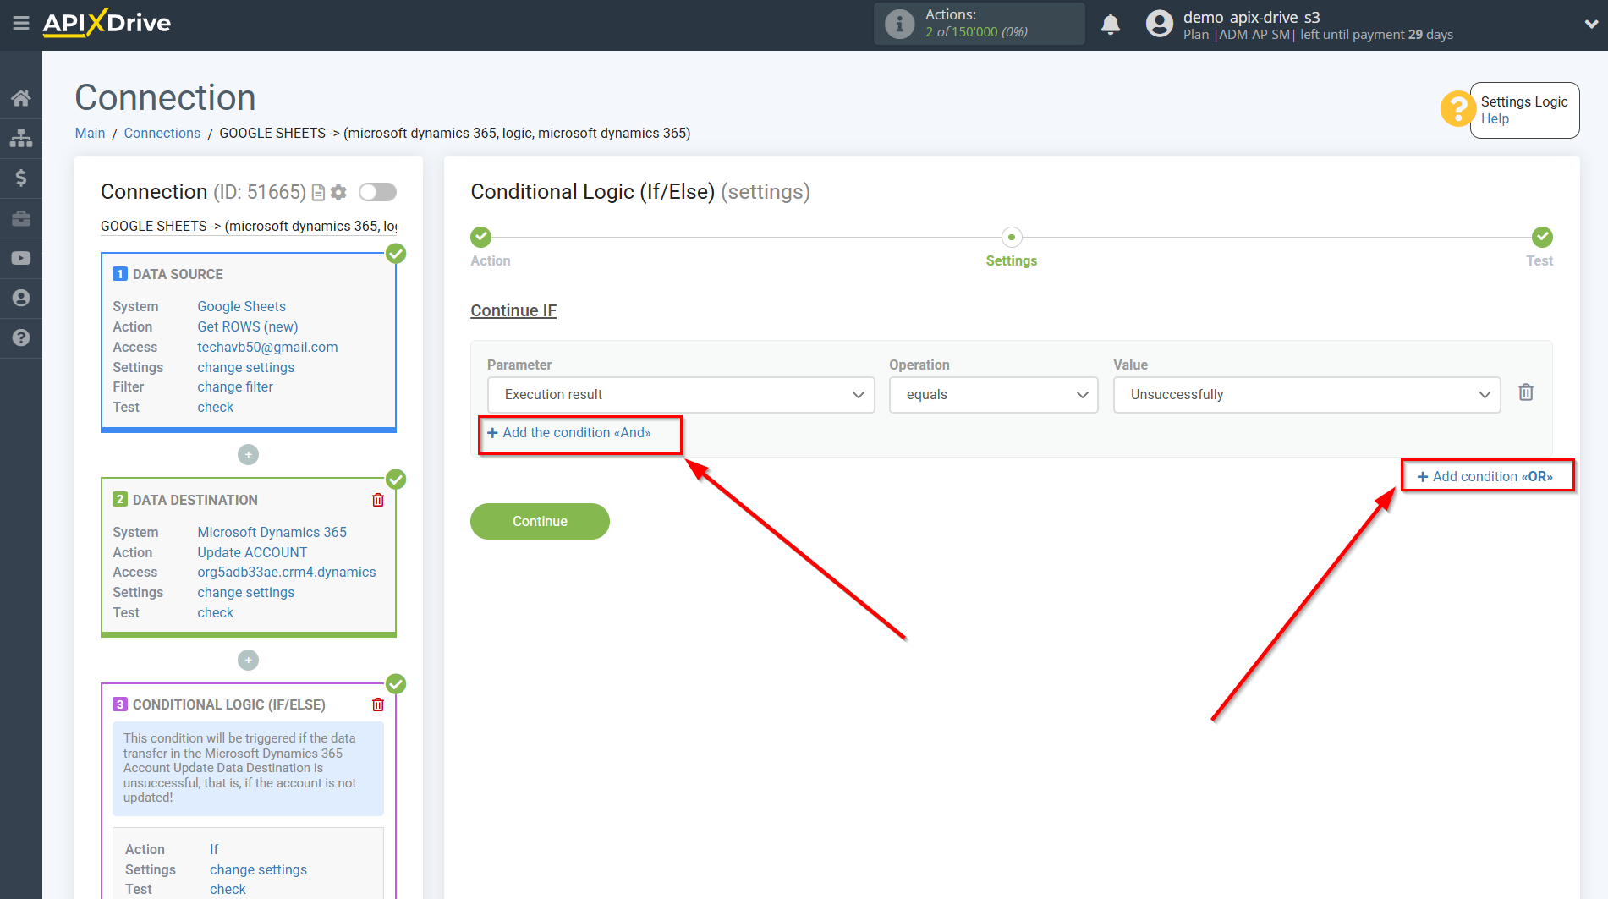This screenshot has height=899, width=1608.
Task: Delete the Conditional Logic block
Action: pos(378,704)
